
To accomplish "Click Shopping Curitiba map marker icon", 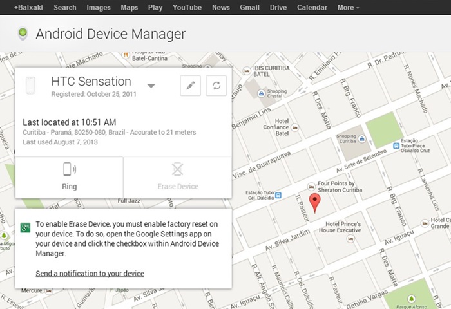I will point(362,139).
